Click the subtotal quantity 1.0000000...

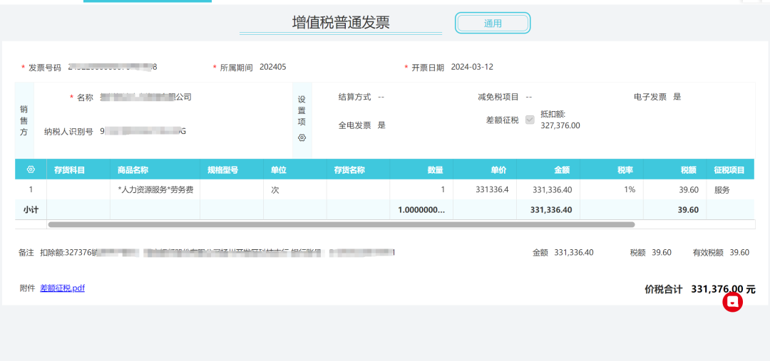pyautogui.click(x=422, y=210)
